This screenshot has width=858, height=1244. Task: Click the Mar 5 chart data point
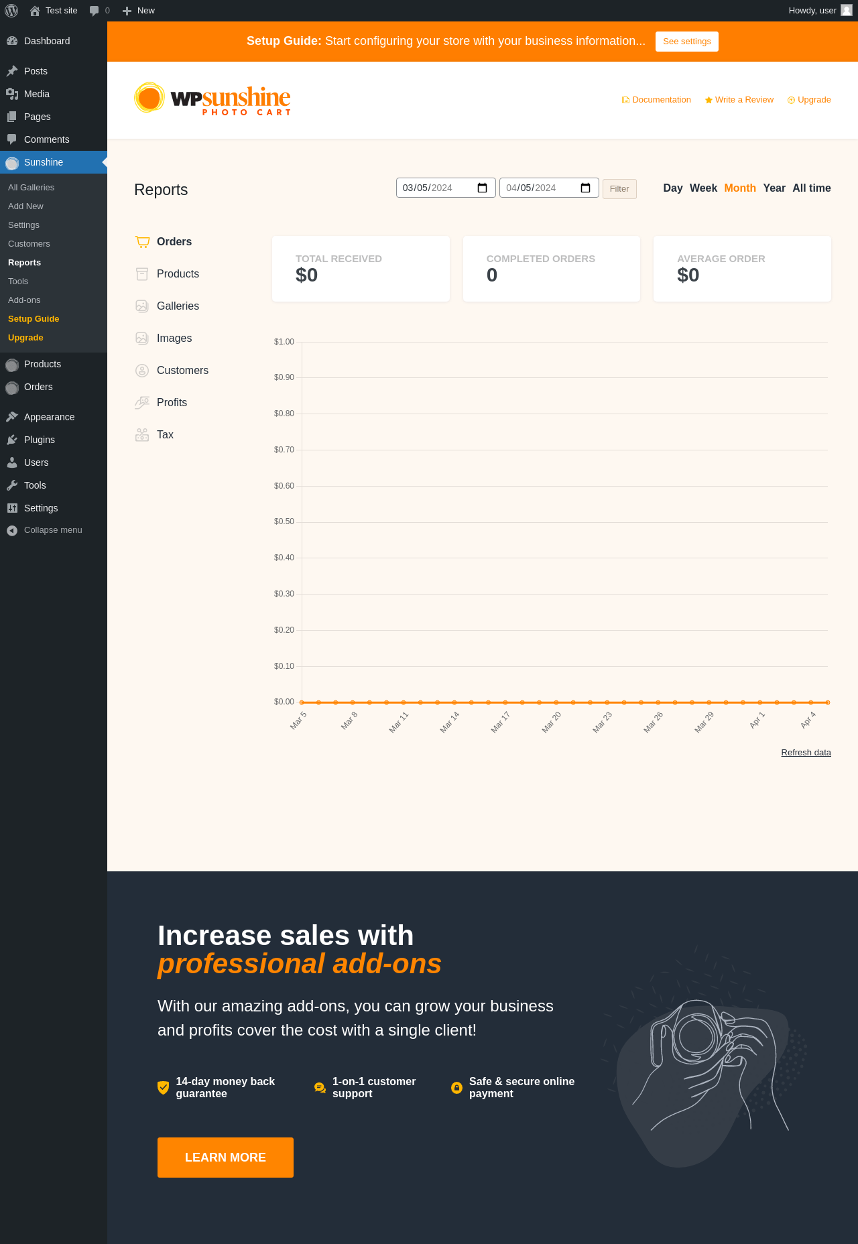click(302, 702)
